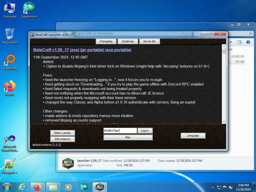Open the Action Center flag icon
Image resolution: width=256 pixels, height=192 pixels.
pyautogui.click(x=225, y=187)
